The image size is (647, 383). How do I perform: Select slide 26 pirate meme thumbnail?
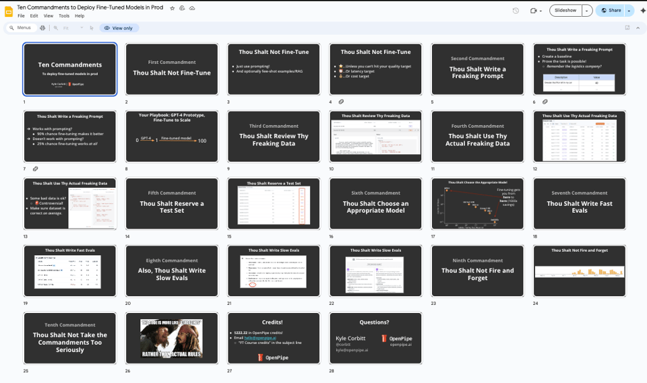[172, 339]
